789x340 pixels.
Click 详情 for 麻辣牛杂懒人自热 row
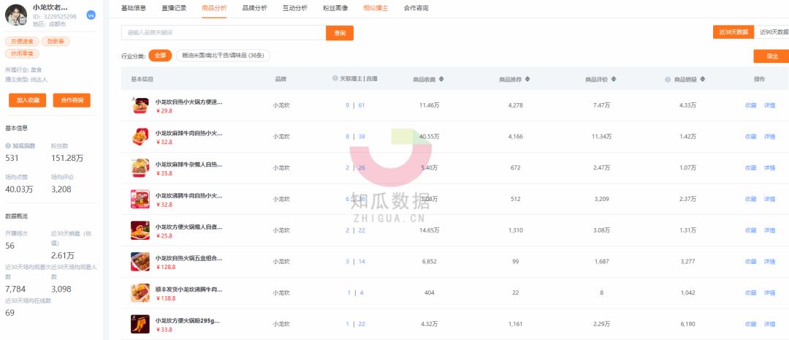769,167
